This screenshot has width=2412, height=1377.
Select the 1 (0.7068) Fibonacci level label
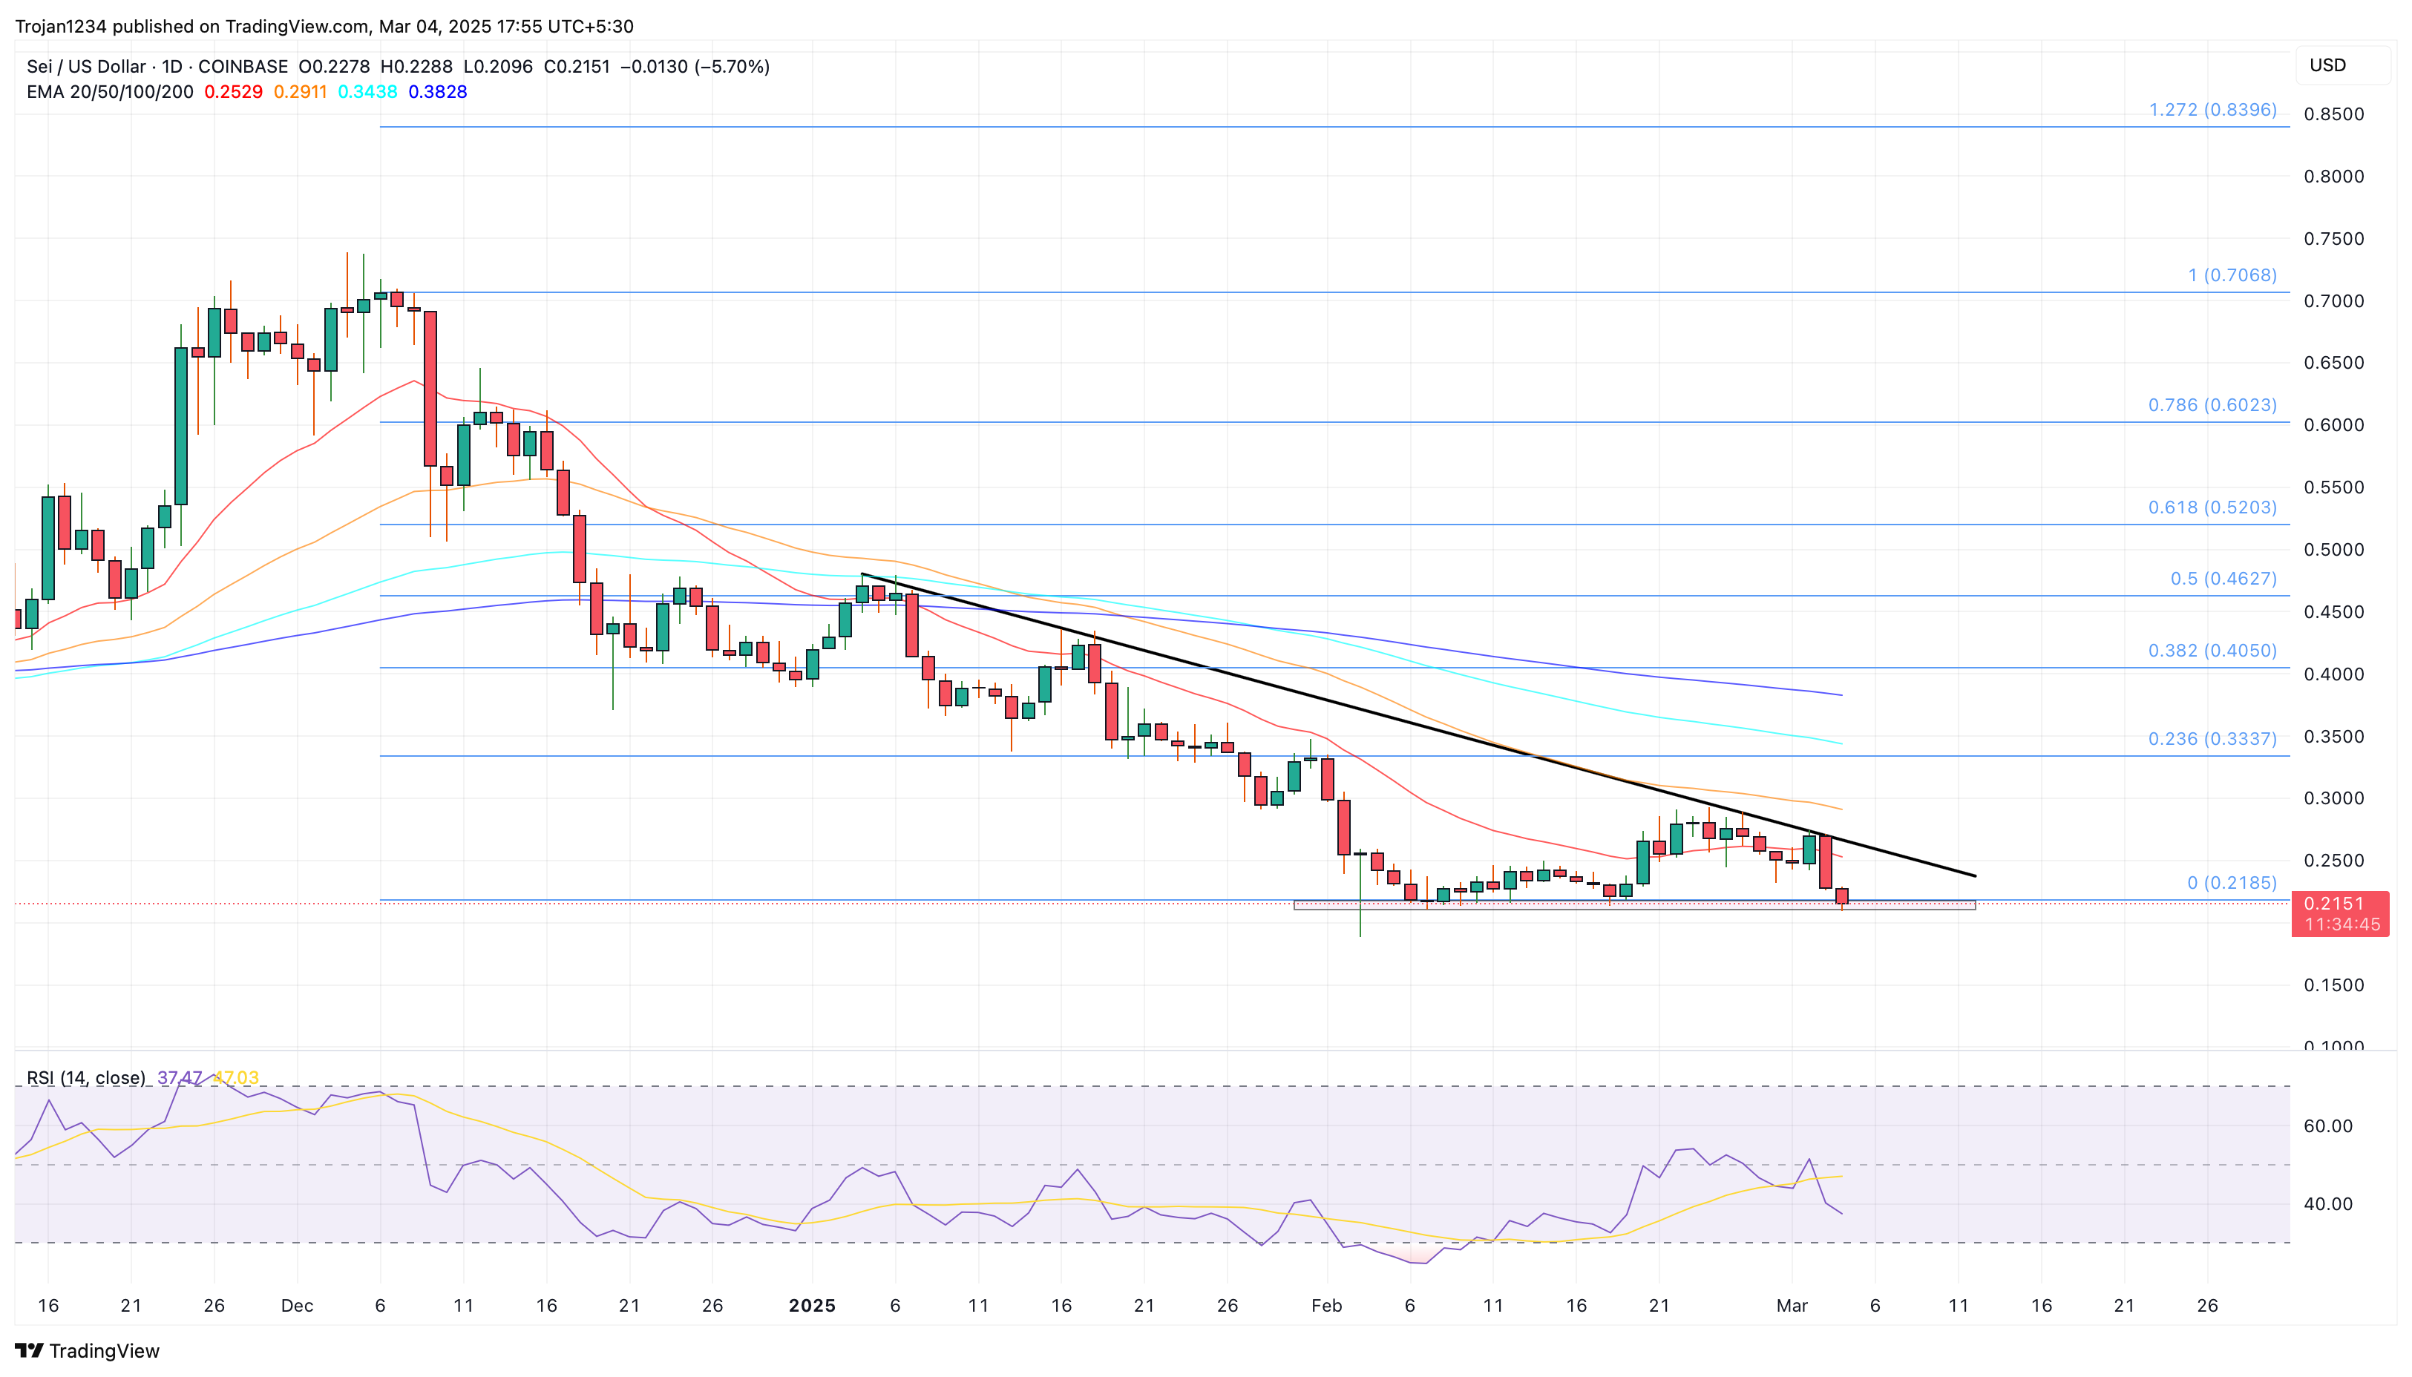tap(2232, 275)
